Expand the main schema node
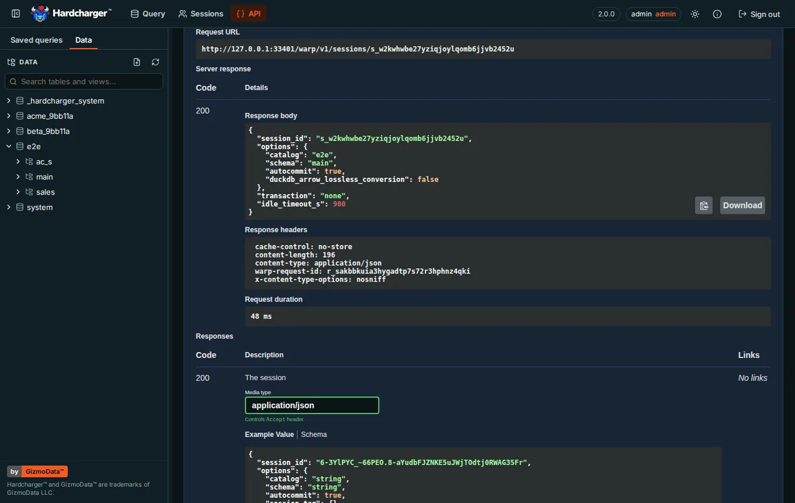This screenshot has width=795, height=503. (18, 177)
